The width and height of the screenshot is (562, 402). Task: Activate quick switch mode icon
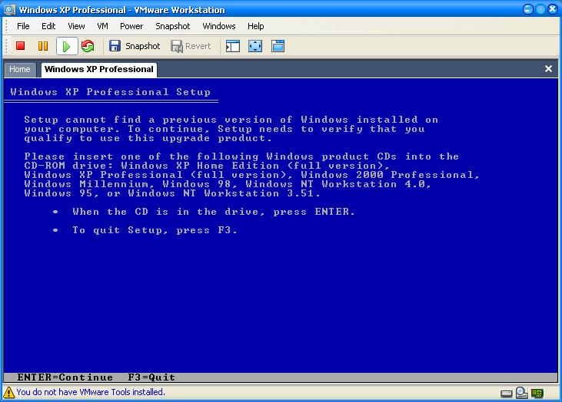tap(278, 46)
